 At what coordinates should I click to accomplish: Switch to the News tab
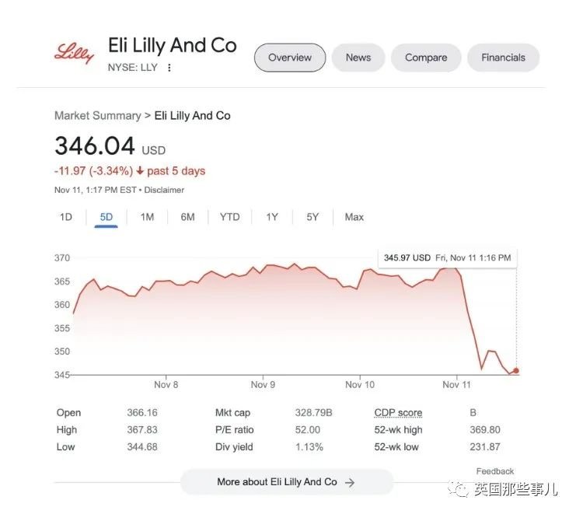[358, 58]
